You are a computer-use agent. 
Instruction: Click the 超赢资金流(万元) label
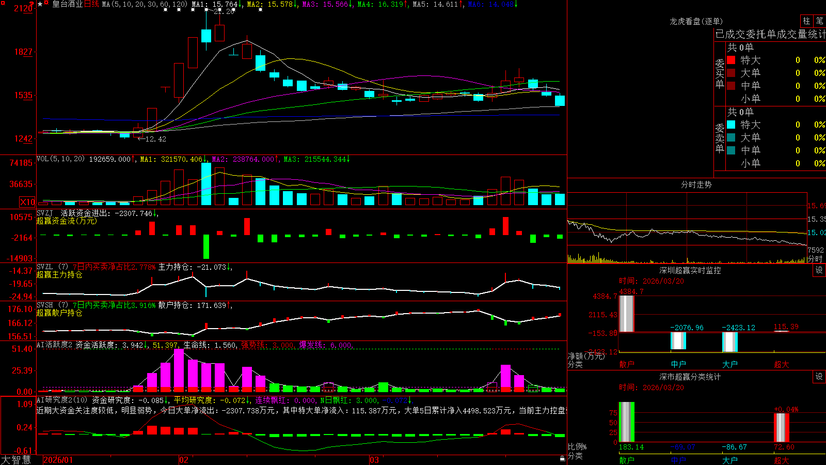67,221
